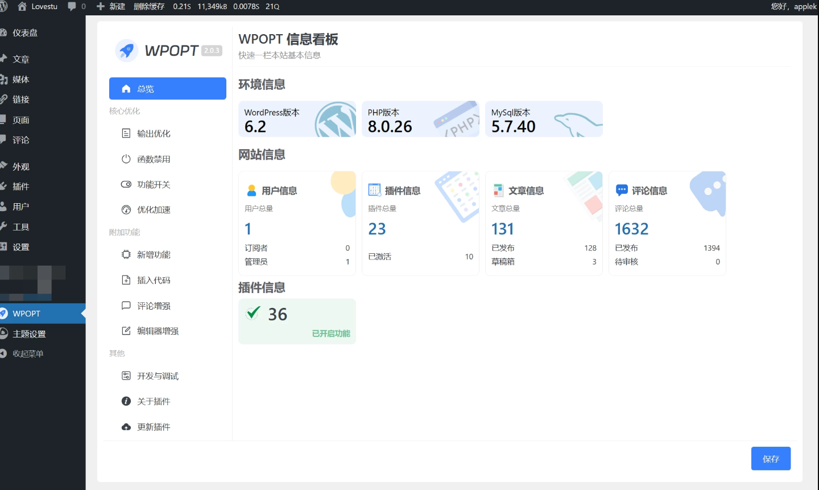This screenshot has width=819, height=490.
Task: Select the 总览 overview tab
Action: coord(167,89)
